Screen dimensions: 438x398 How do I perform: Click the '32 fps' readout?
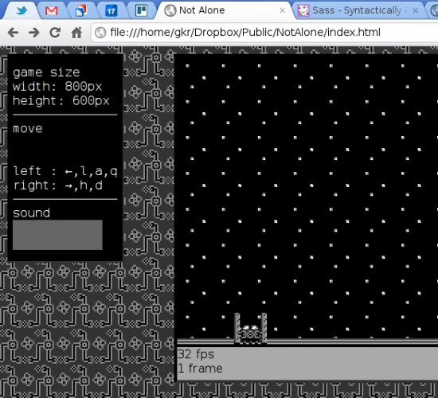coord(196,354)
